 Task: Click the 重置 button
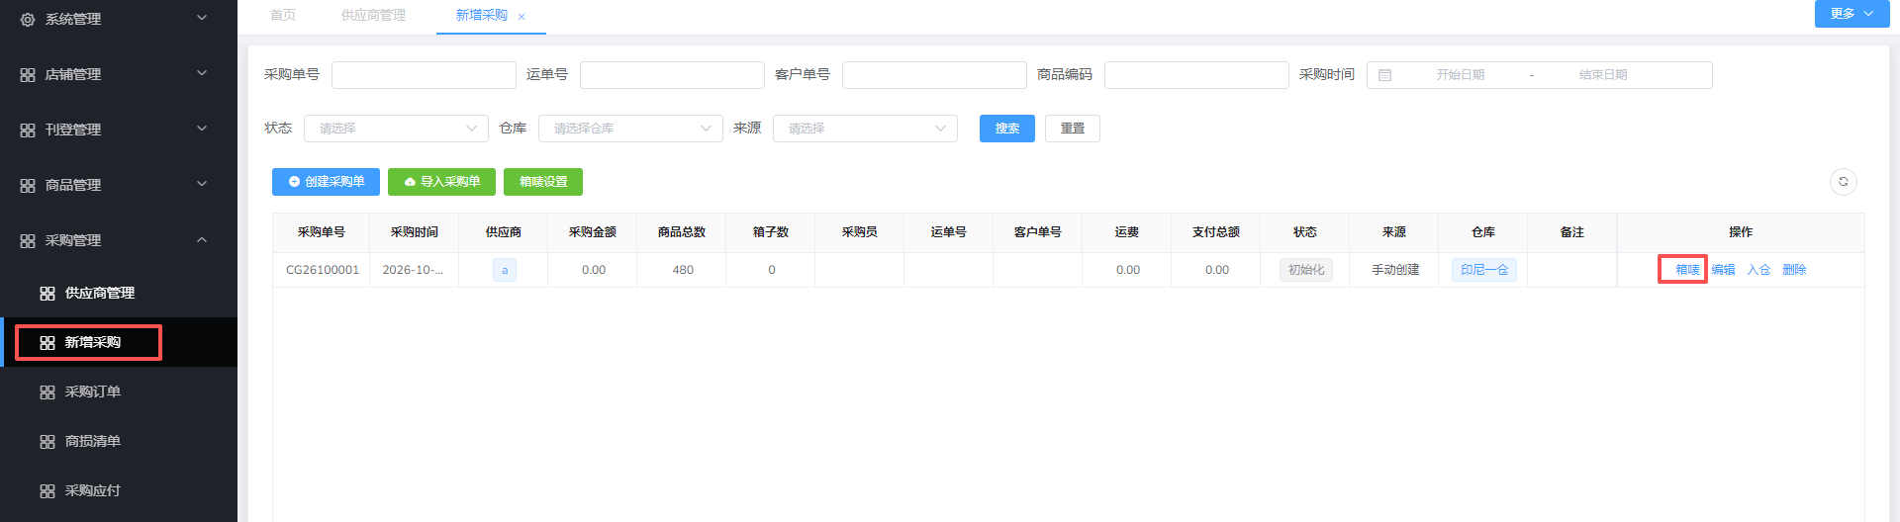pos(1073,129)
